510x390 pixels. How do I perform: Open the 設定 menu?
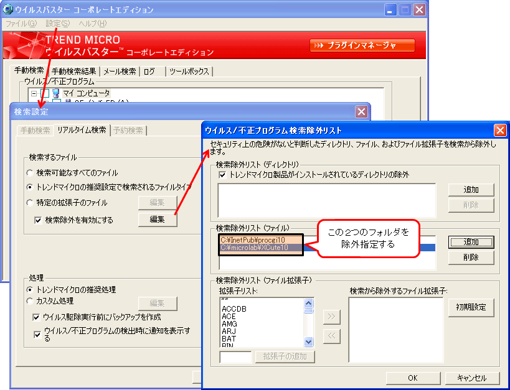click(58, 24)
